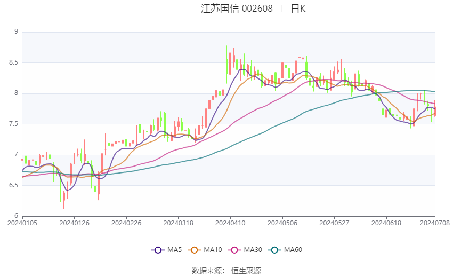Select the 20240318 date axis label

click(178, 223)
